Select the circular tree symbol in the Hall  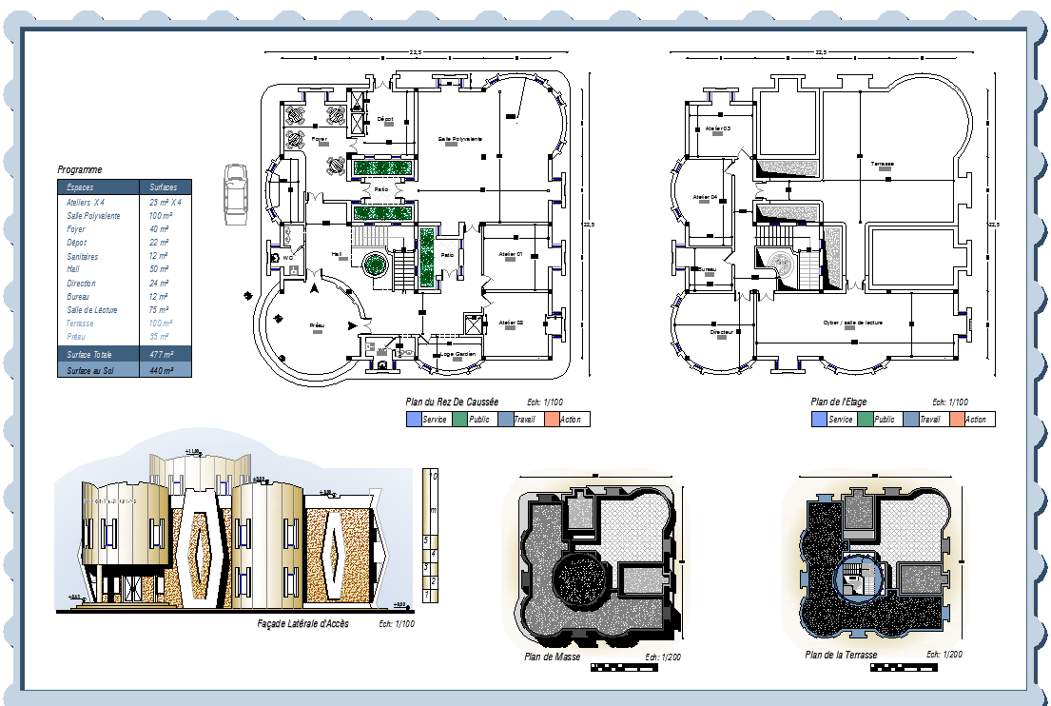click(x=375, y=265)
